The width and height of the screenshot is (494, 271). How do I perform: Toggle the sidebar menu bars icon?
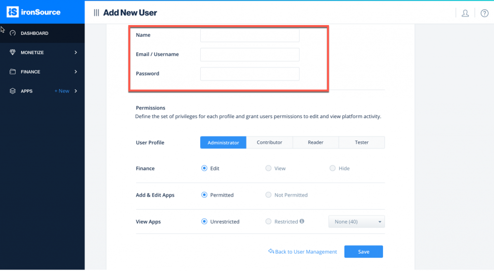(96, 13)
